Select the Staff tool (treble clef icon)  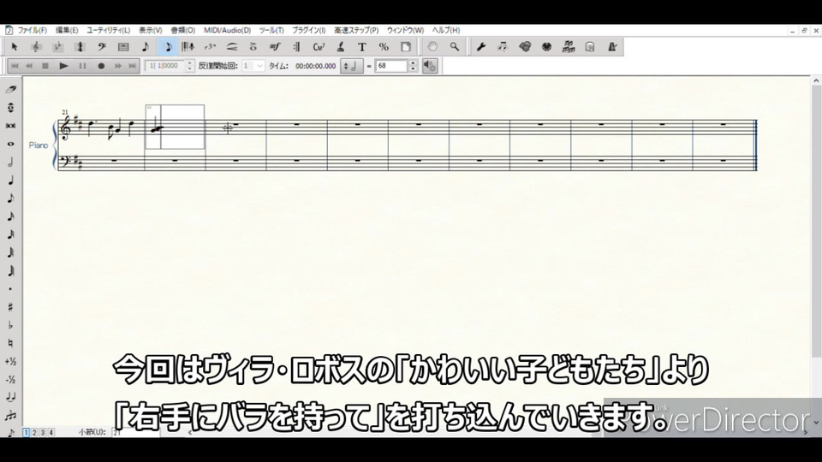click(36, 47)
